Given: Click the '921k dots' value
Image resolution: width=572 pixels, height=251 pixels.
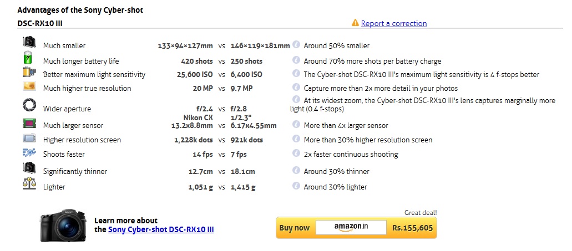Looking at the screenshot, I should pos(246,140).
